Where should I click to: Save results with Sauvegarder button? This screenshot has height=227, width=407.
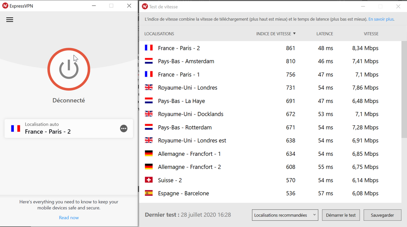382,215
